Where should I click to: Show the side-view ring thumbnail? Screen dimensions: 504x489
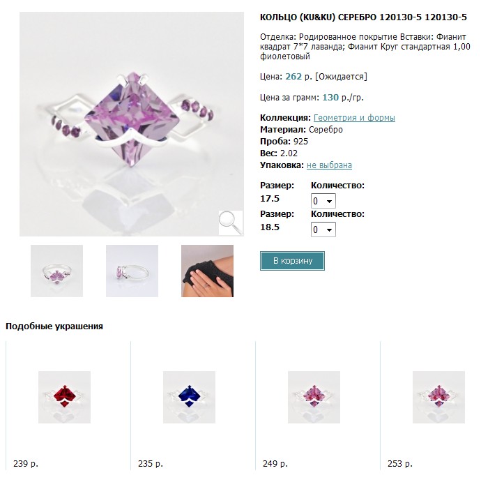coord(132,271)
